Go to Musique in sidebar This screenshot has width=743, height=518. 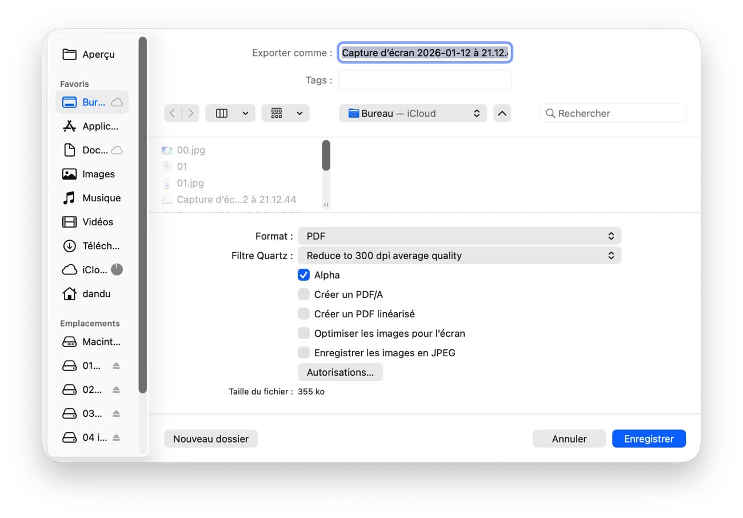click(101, 198)
